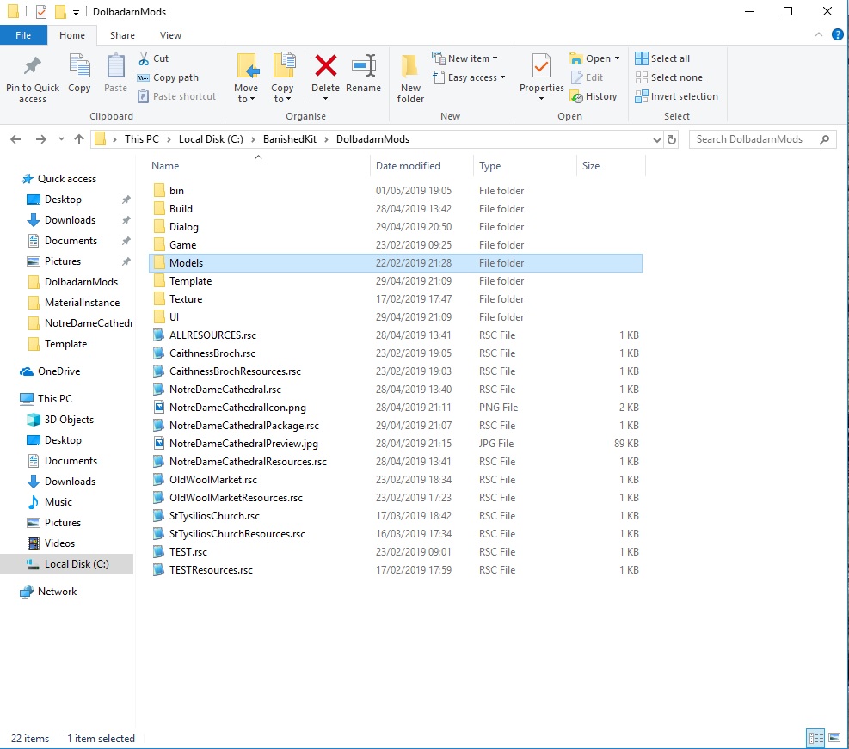Viewport: 849px width, 749px height.
Task: Refresh the DolbadarnMods folder view
Action: click(672, 139)
